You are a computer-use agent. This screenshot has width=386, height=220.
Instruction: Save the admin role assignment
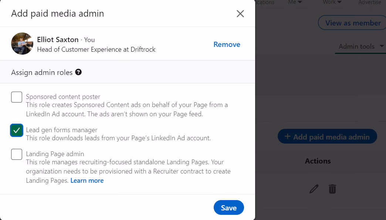[229, 208]
